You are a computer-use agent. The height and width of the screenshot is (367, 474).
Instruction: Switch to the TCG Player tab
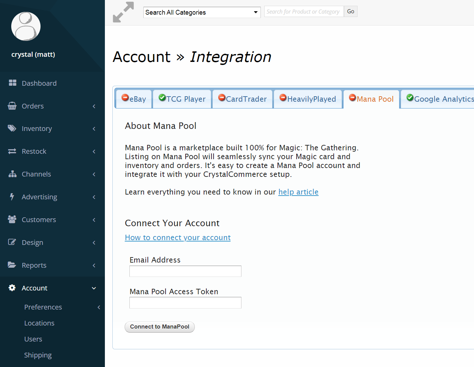[182, 99]
